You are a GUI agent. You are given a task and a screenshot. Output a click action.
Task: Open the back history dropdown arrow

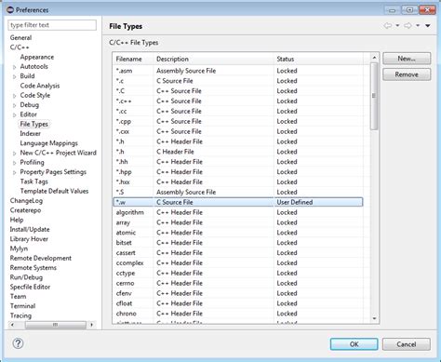pyautogui.click(x=397, y=26)
